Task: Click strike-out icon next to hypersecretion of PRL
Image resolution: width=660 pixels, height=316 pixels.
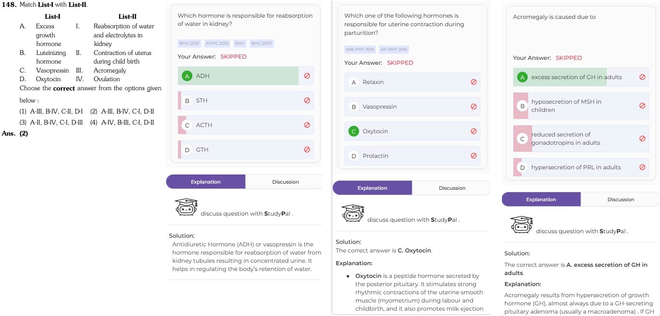Action: tap(642, 167)
